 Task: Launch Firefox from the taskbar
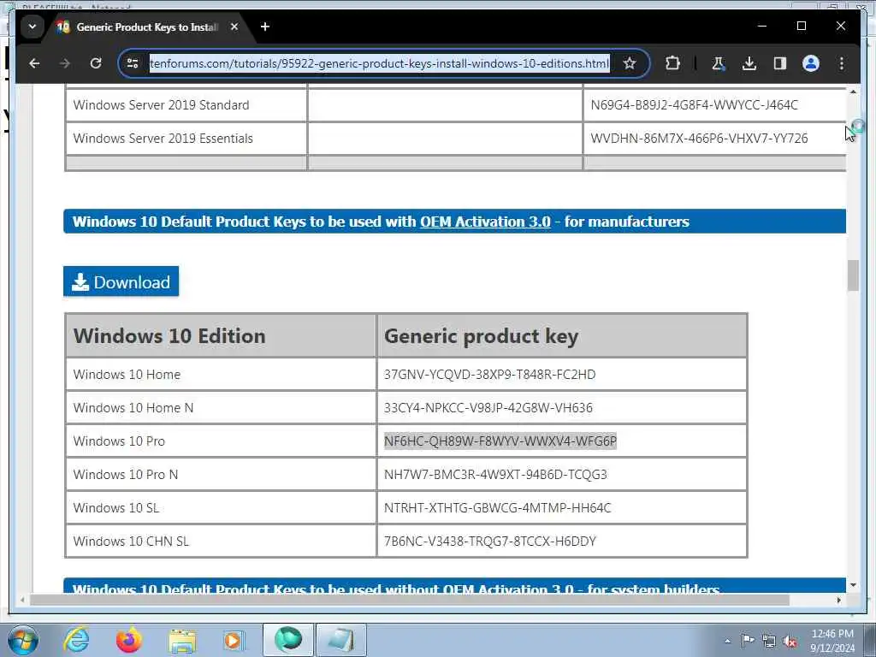pos(128,640)
